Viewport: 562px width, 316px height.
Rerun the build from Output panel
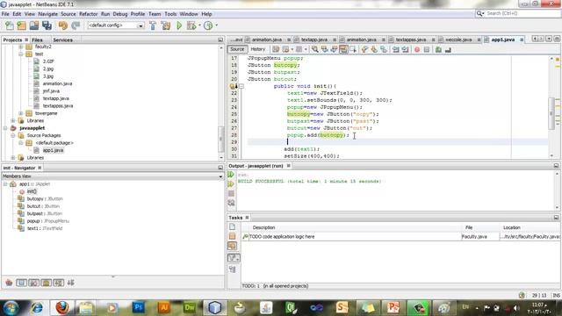point(231,175)
